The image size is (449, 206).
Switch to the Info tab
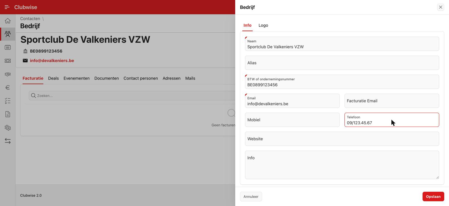point(247,25)
